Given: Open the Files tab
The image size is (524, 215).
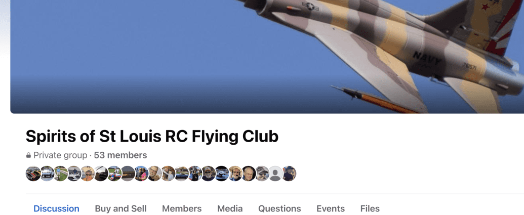Looking at the screenshot, I should tap(370, 208).
